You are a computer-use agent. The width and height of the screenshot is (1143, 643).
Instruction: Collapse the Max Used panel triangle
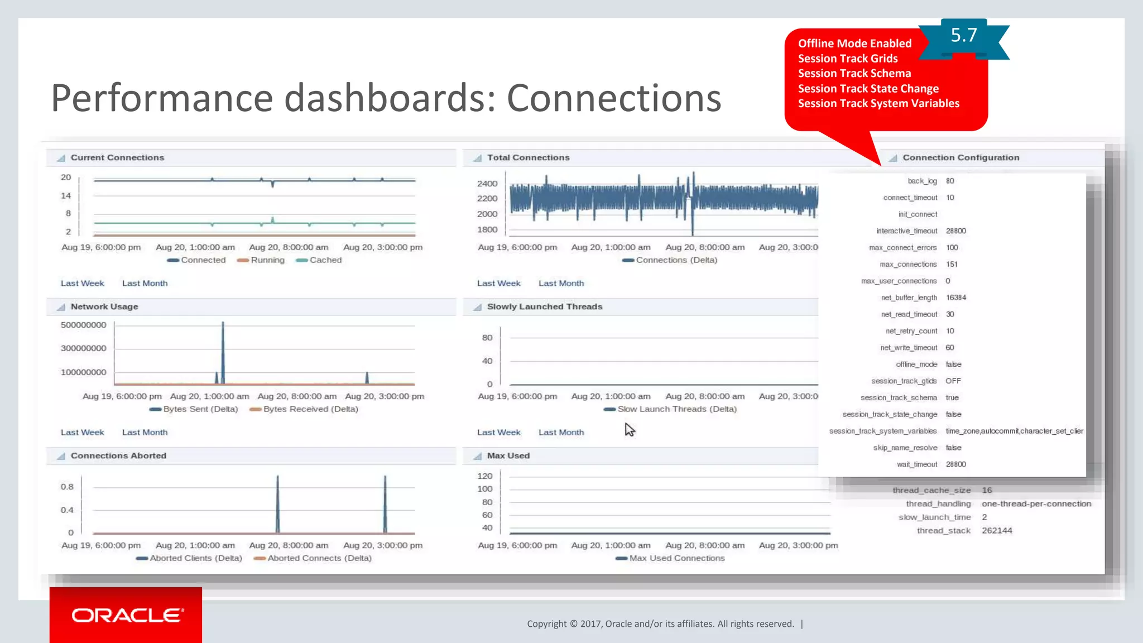[x=477, y=456]
